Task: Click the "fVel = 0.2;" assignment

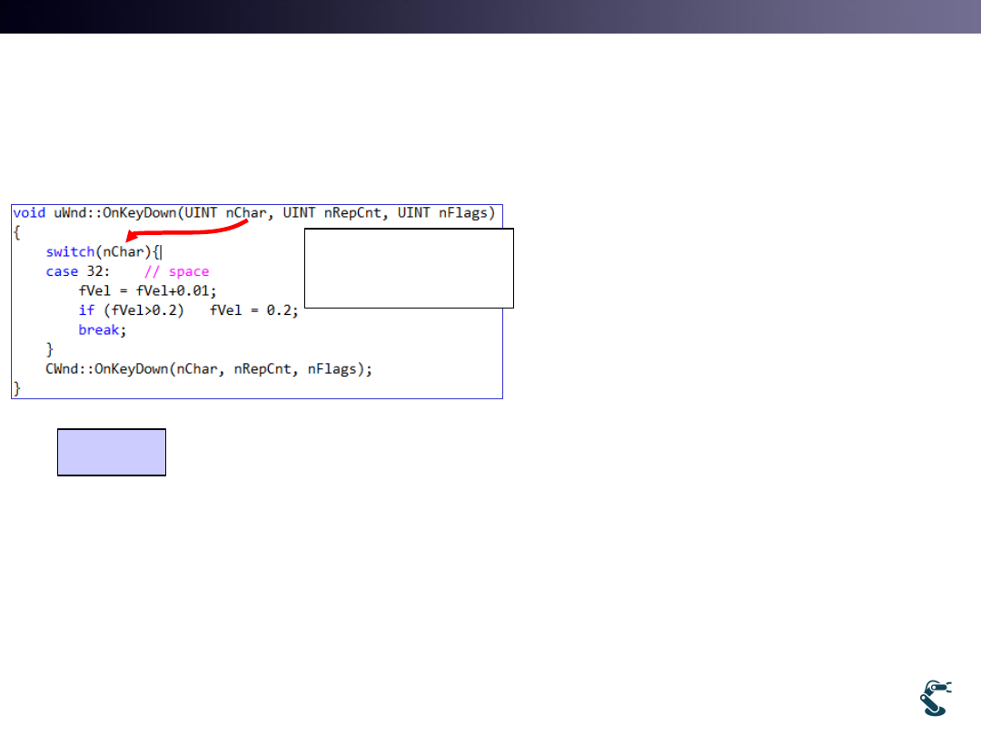Action: pyautogui.click(x=253, y=310)
